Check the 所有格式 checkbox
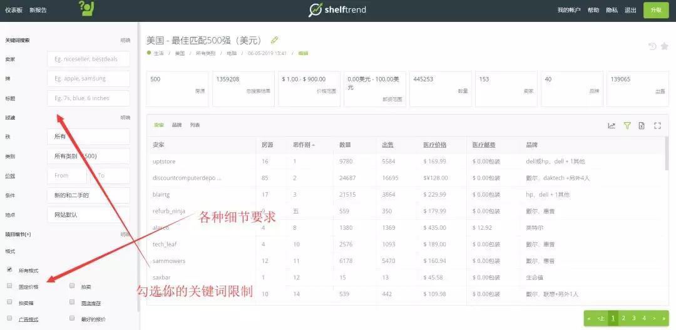676x330 pixels. 9,270
